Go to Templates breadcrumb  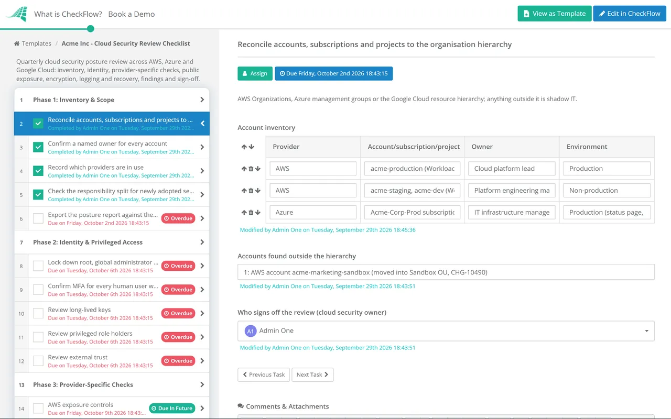coord(37,43)
